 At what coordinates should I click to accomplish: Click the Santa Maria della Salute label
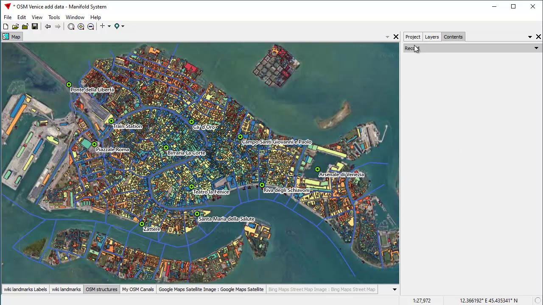[227, 219]
